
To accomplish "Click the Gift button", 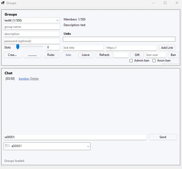I will [137, 55].
